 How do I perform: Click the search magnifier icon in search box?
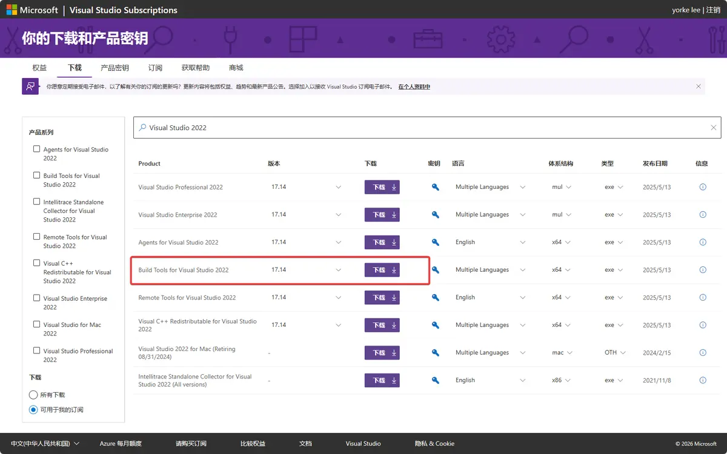(x=142, y=128)
